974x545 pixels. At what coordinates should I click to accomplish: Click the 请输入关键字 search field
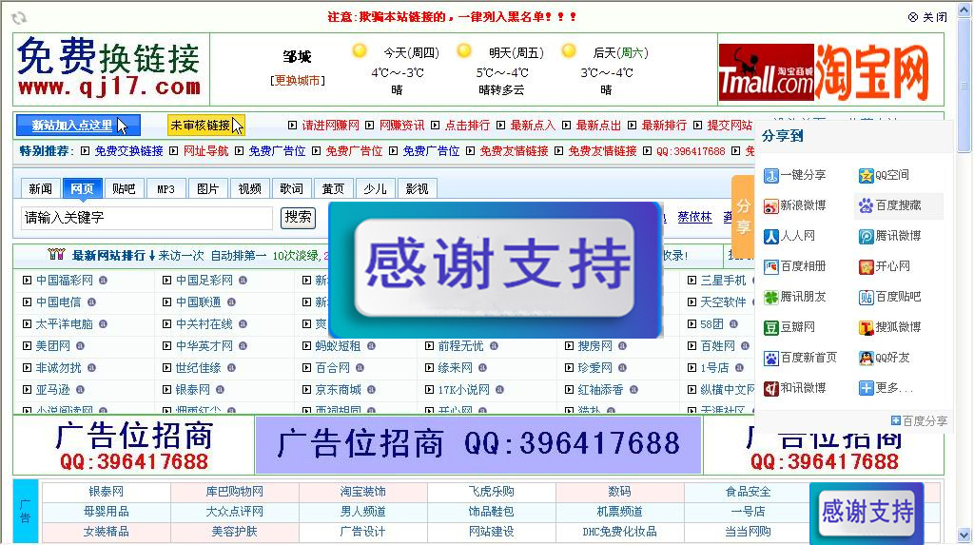point(146,218)
